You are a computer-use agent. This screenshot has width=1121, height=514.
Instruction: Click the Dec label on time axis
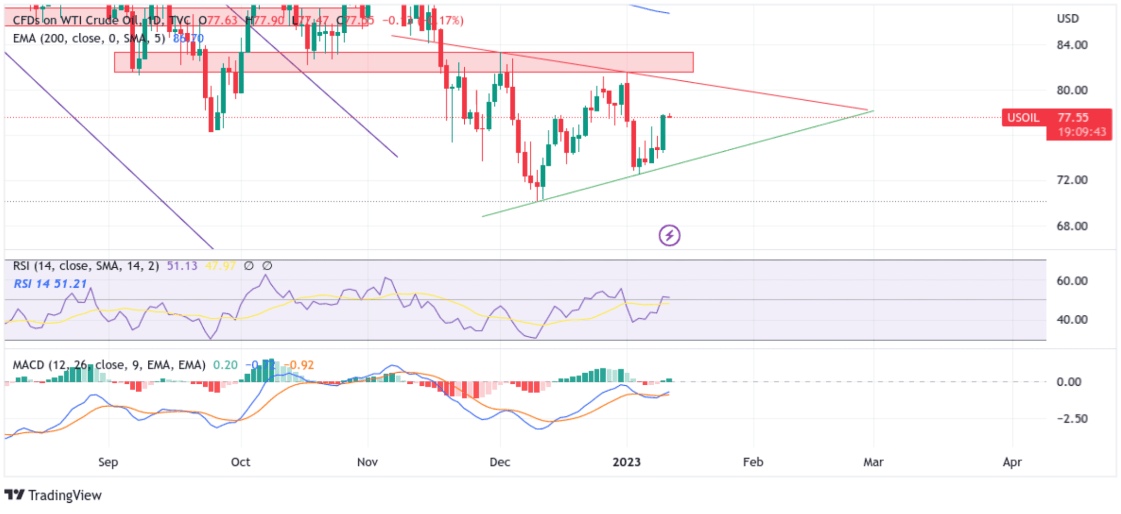pos(500,462)
